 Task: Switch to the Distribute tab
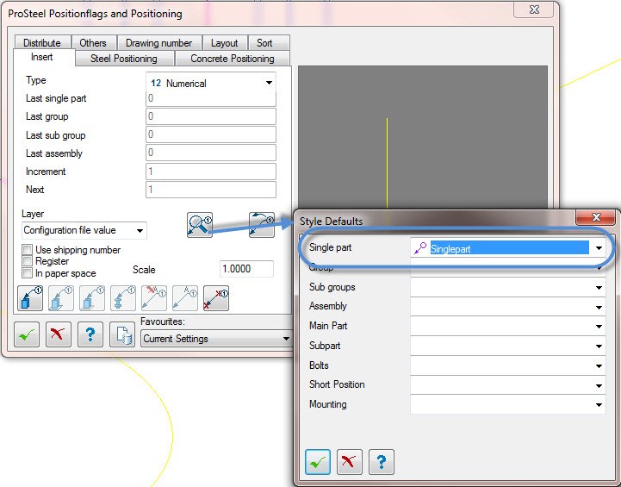point(42,42)
